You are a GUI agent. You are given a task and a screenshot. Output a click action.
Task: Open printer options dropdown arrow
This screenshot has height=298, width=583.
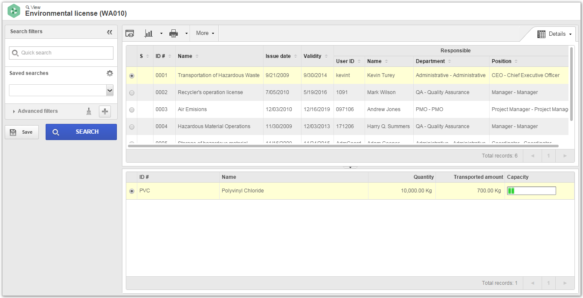[x=186, y=34]
